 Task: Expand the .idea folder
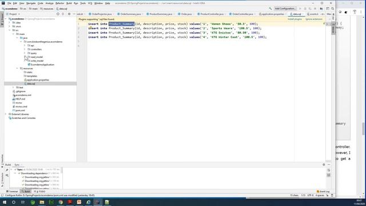[10, 23]
